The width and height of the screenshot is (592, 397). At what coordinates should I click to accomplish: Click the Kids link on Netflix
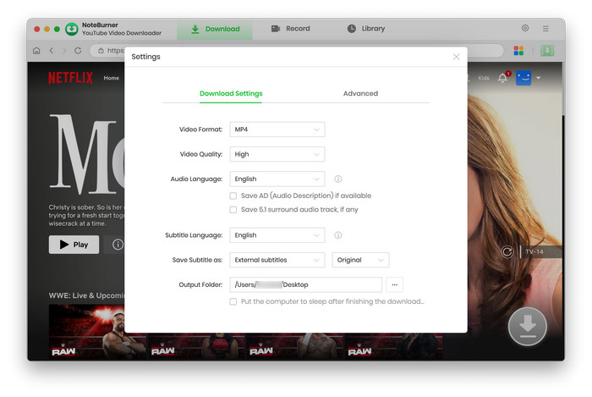(484, 78)
